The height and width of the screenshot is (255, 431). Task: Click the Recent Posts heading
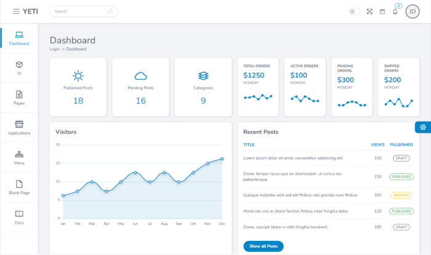click(260, 132)
